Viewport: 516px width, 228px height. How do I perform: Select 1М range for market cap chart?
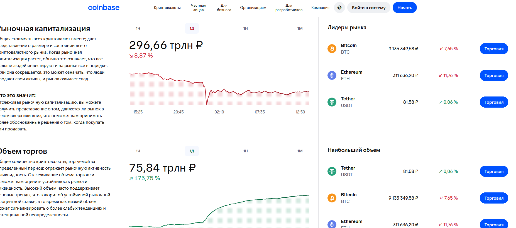[300, 28]
